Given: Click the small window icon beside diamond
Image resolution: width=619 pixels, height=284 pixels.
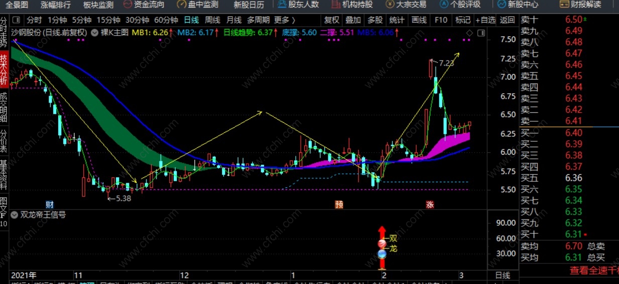Looking at the screenshot, I should (x=481, y=33).
